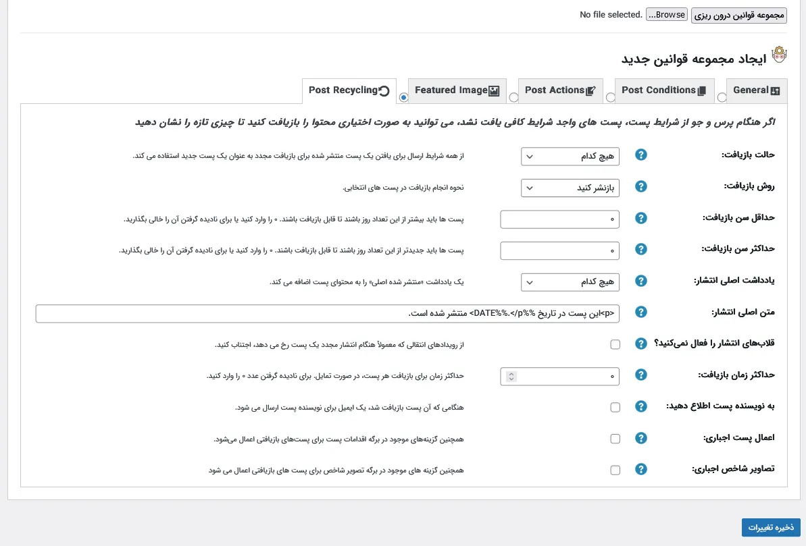The image size is (806, 546).
Task: Select radio button next to General tab
Action: [x=722, y=98]
